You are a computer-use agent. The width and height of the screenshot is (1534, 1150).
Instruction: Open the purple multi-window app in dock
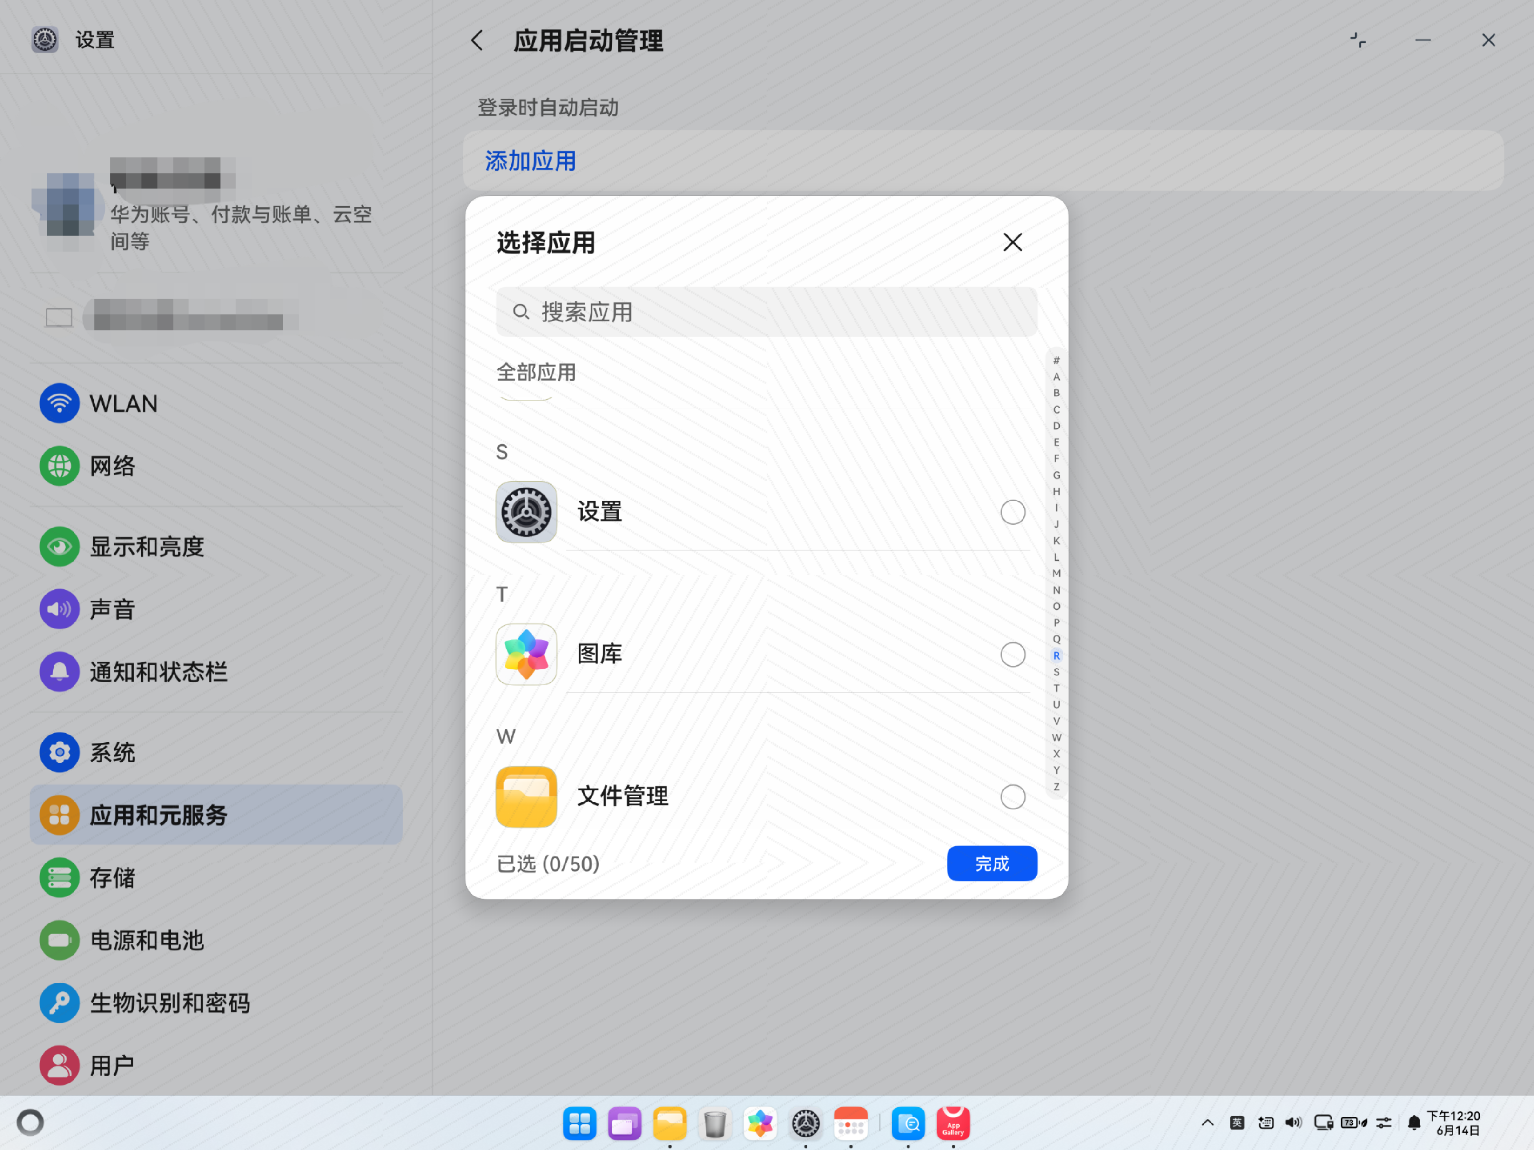624,1123
